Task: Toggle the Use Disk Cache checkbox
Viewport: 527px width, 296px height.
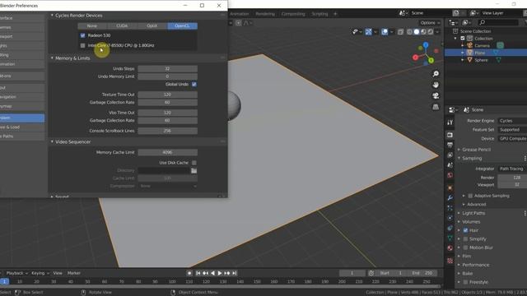Action: coord(194,163)
